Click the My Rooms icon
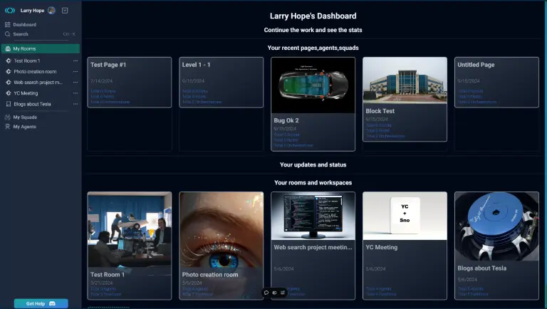Image resolution: width=547 pixels, height=309 pixels. [x=8, y=49]
